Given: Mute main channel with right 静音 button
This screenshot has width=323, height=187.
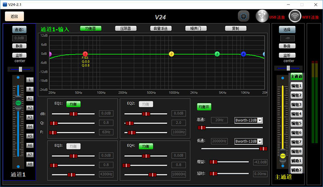Looking at the screenshot, I should (287, 46).
